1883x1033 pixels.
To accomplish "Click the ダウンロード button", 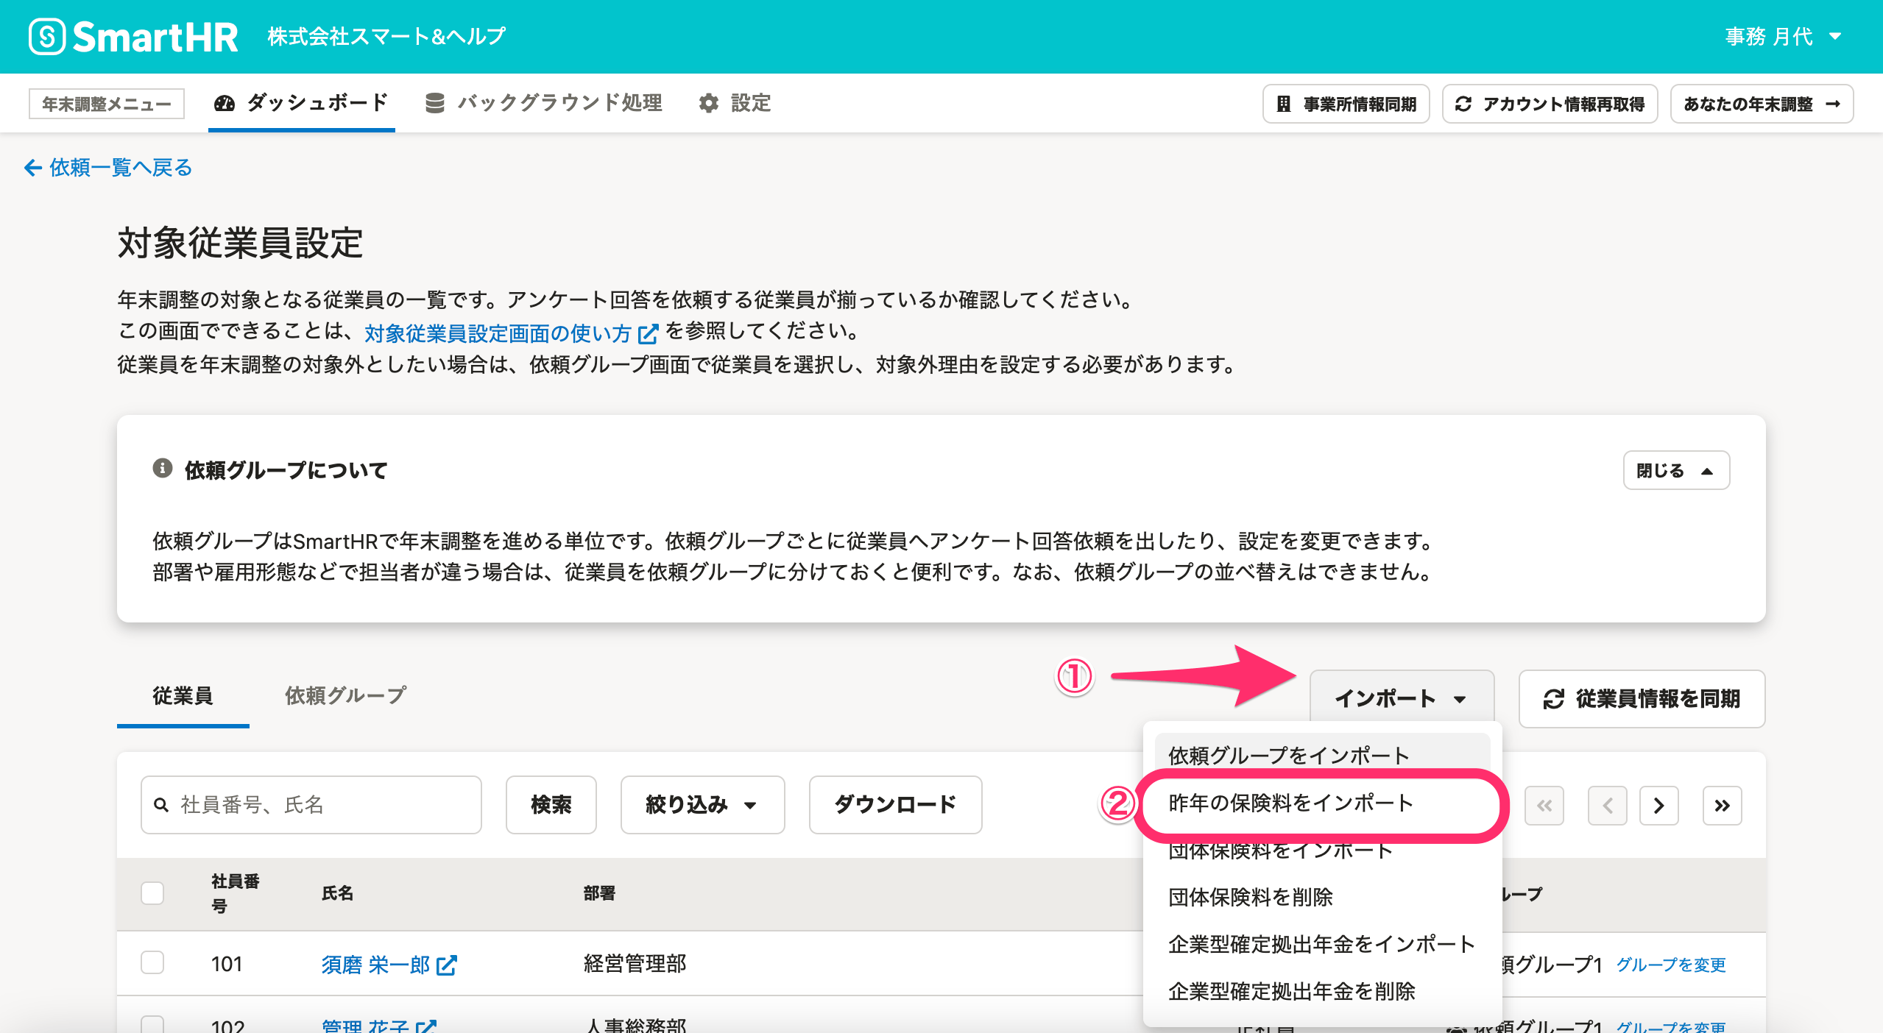I will pyautogui.click(x=895, y=805).
